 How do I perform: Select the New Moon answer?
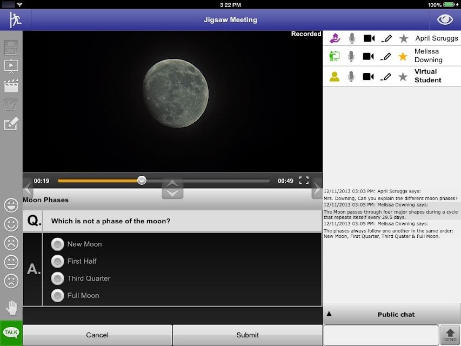57,244
